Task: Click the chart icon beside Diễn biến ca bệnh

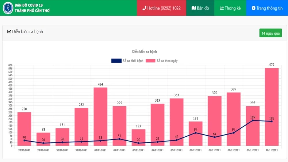Action: [x=9, y=32]
